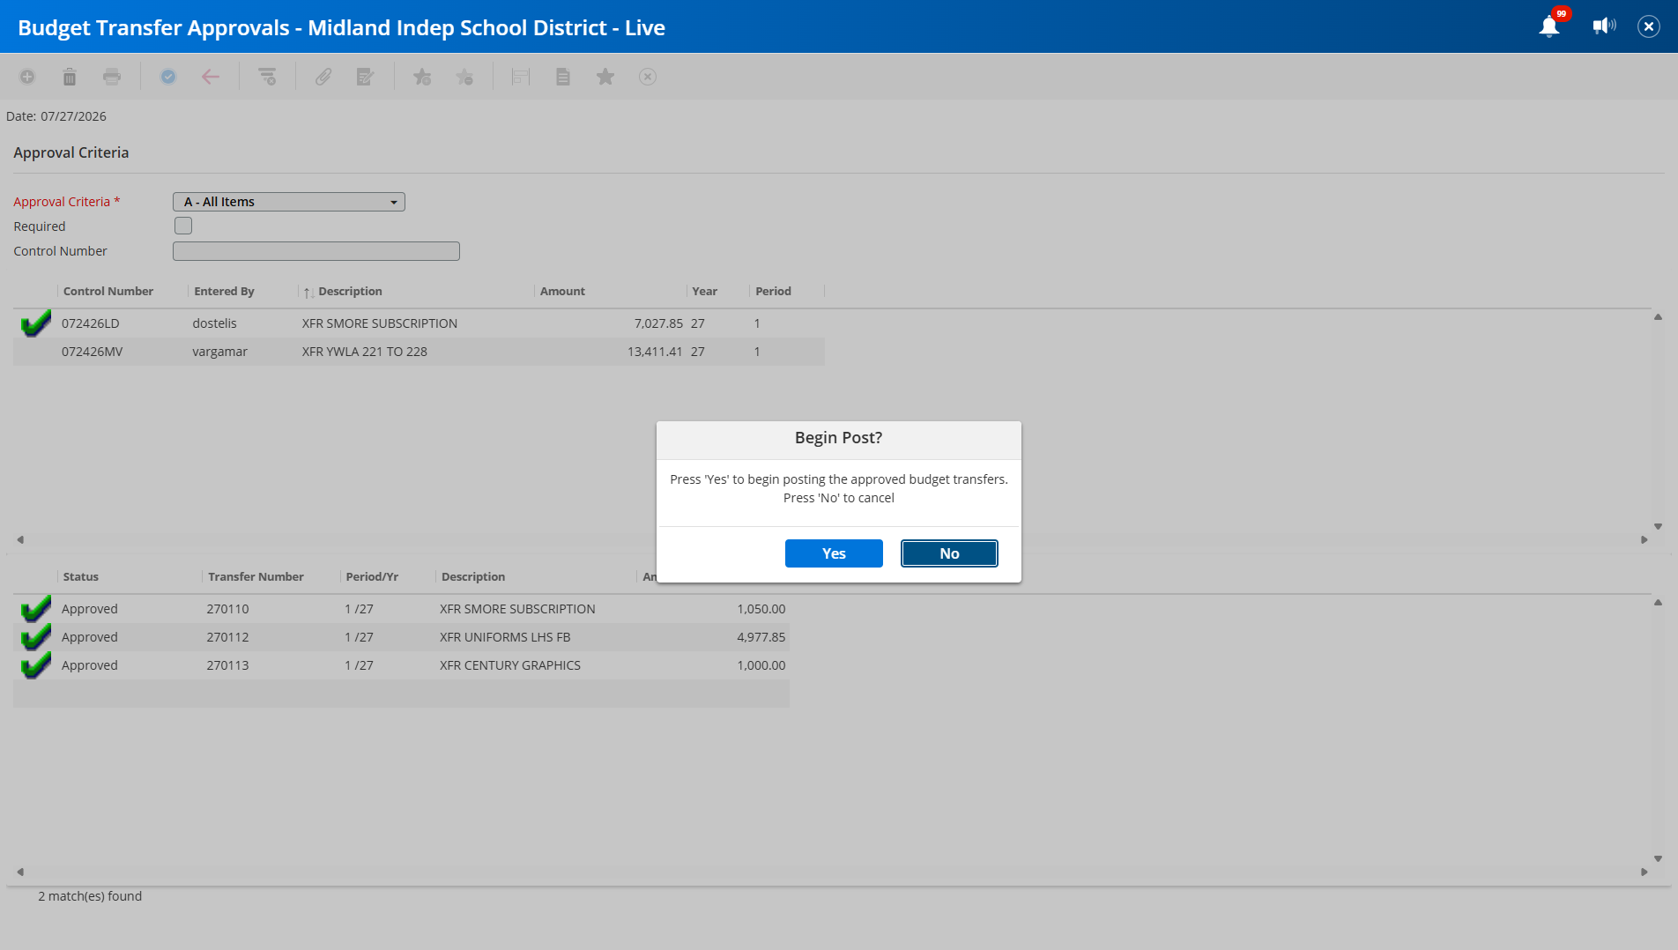1678x950 pixels.
Task: Click the remove favorite star-minus icon
Action: click(464, 77)
